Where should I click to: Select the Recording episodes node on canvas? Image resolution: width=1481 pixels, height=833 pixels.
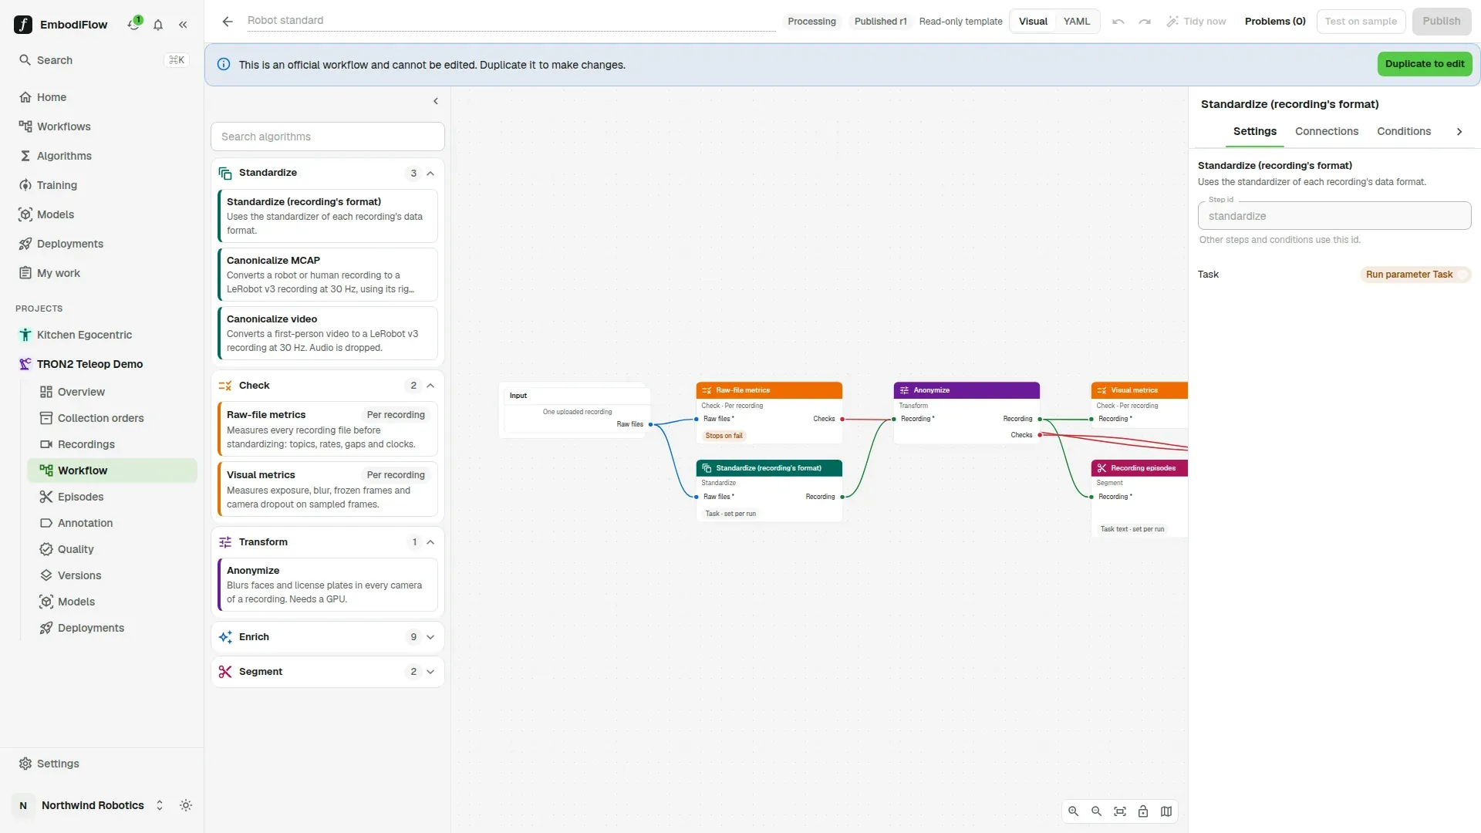[x=1139, y=498]
